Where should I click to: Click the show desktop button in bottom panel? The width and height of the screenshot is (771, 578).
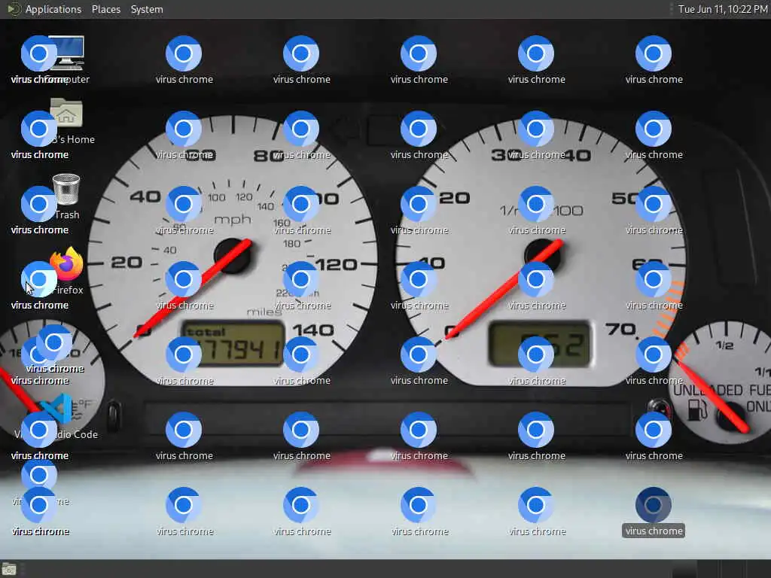click(x=9, y=570)
